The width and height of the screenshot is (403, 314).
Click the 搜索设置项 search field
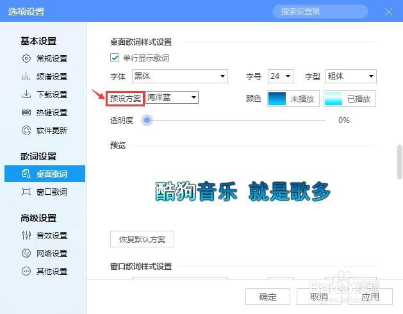click(320, 12)
